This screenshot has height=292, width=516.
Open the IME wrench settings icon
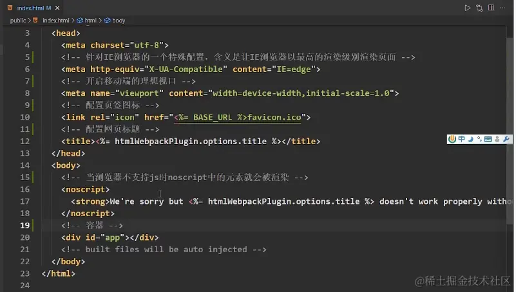[506, 140]
